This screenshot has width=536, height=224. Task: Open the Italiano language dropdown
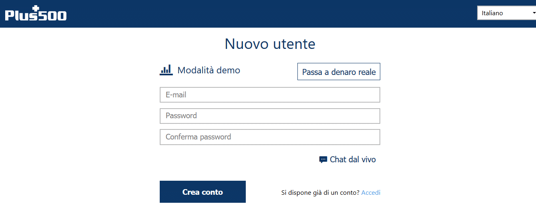point(506,13)
